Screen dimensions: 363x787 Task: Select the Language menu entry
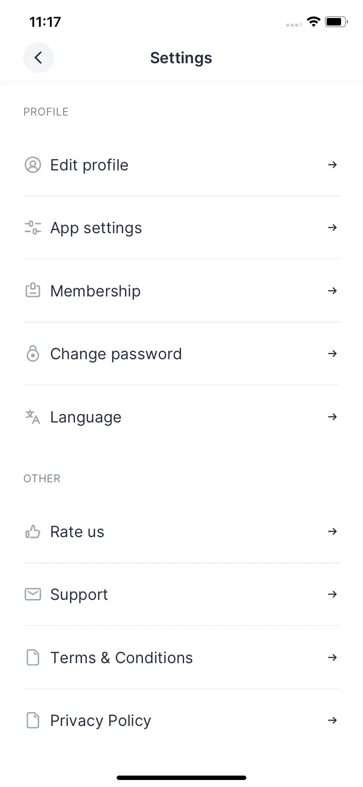point(181,417)
